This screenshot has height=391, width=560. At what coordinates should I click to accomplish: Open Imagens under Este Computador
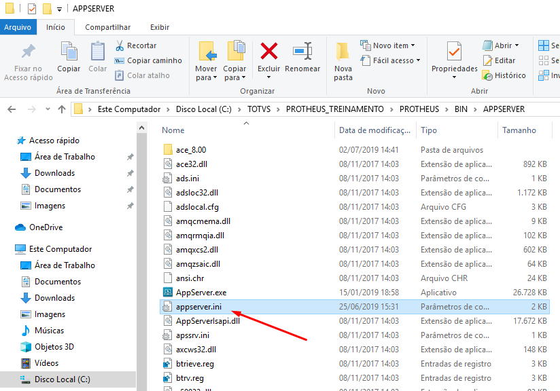(x=50, y=314)
